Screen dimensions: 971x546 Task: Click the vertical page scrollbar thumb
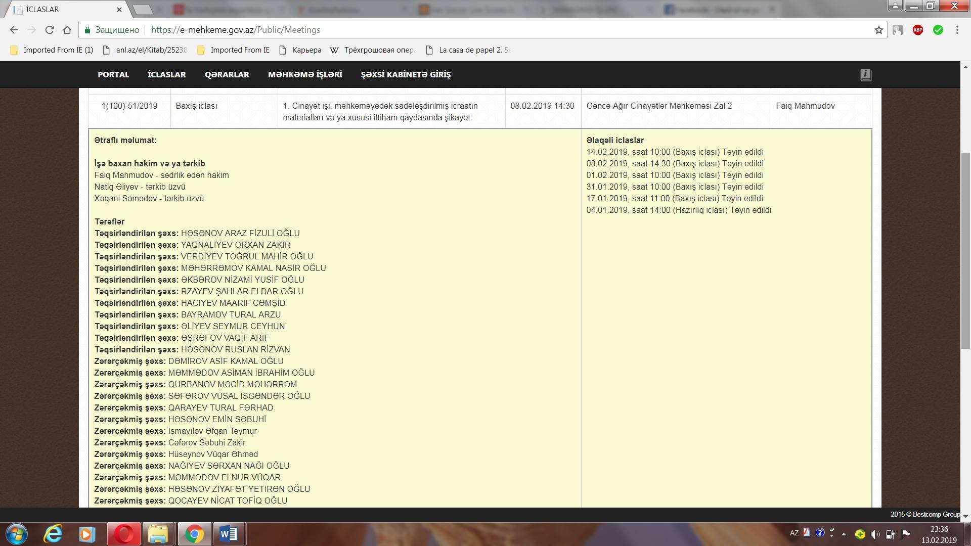[965, 250]
